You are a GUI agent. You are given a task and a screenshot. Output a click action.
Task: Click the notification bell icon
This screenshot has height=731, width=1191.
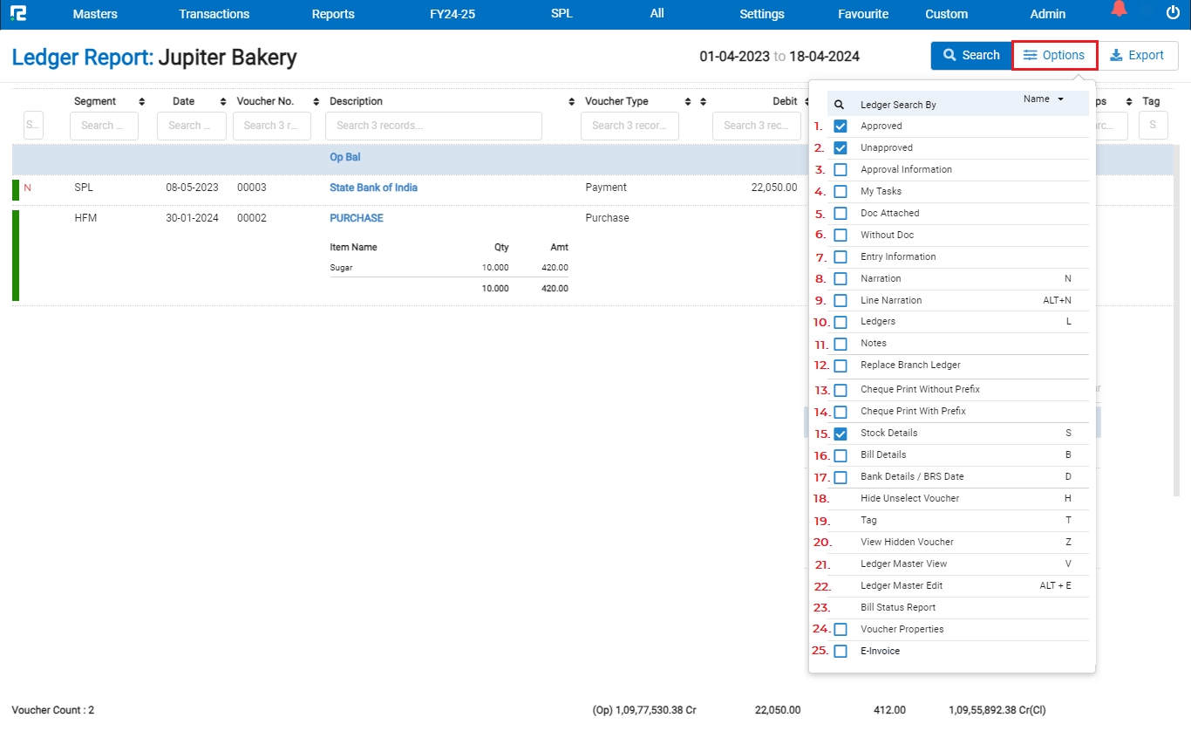1119,10
